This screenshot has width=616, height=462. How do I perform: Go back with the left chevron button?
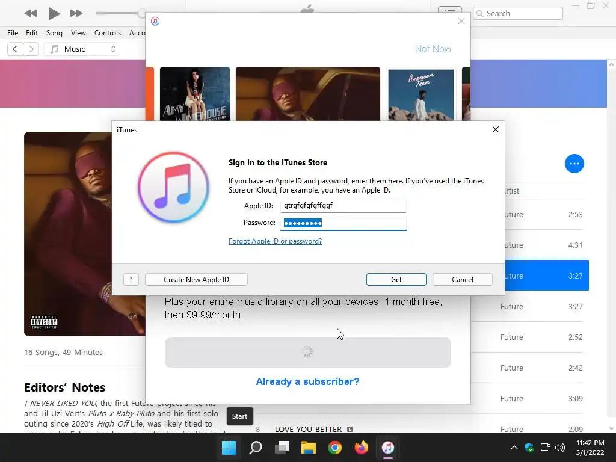[15, 49]
